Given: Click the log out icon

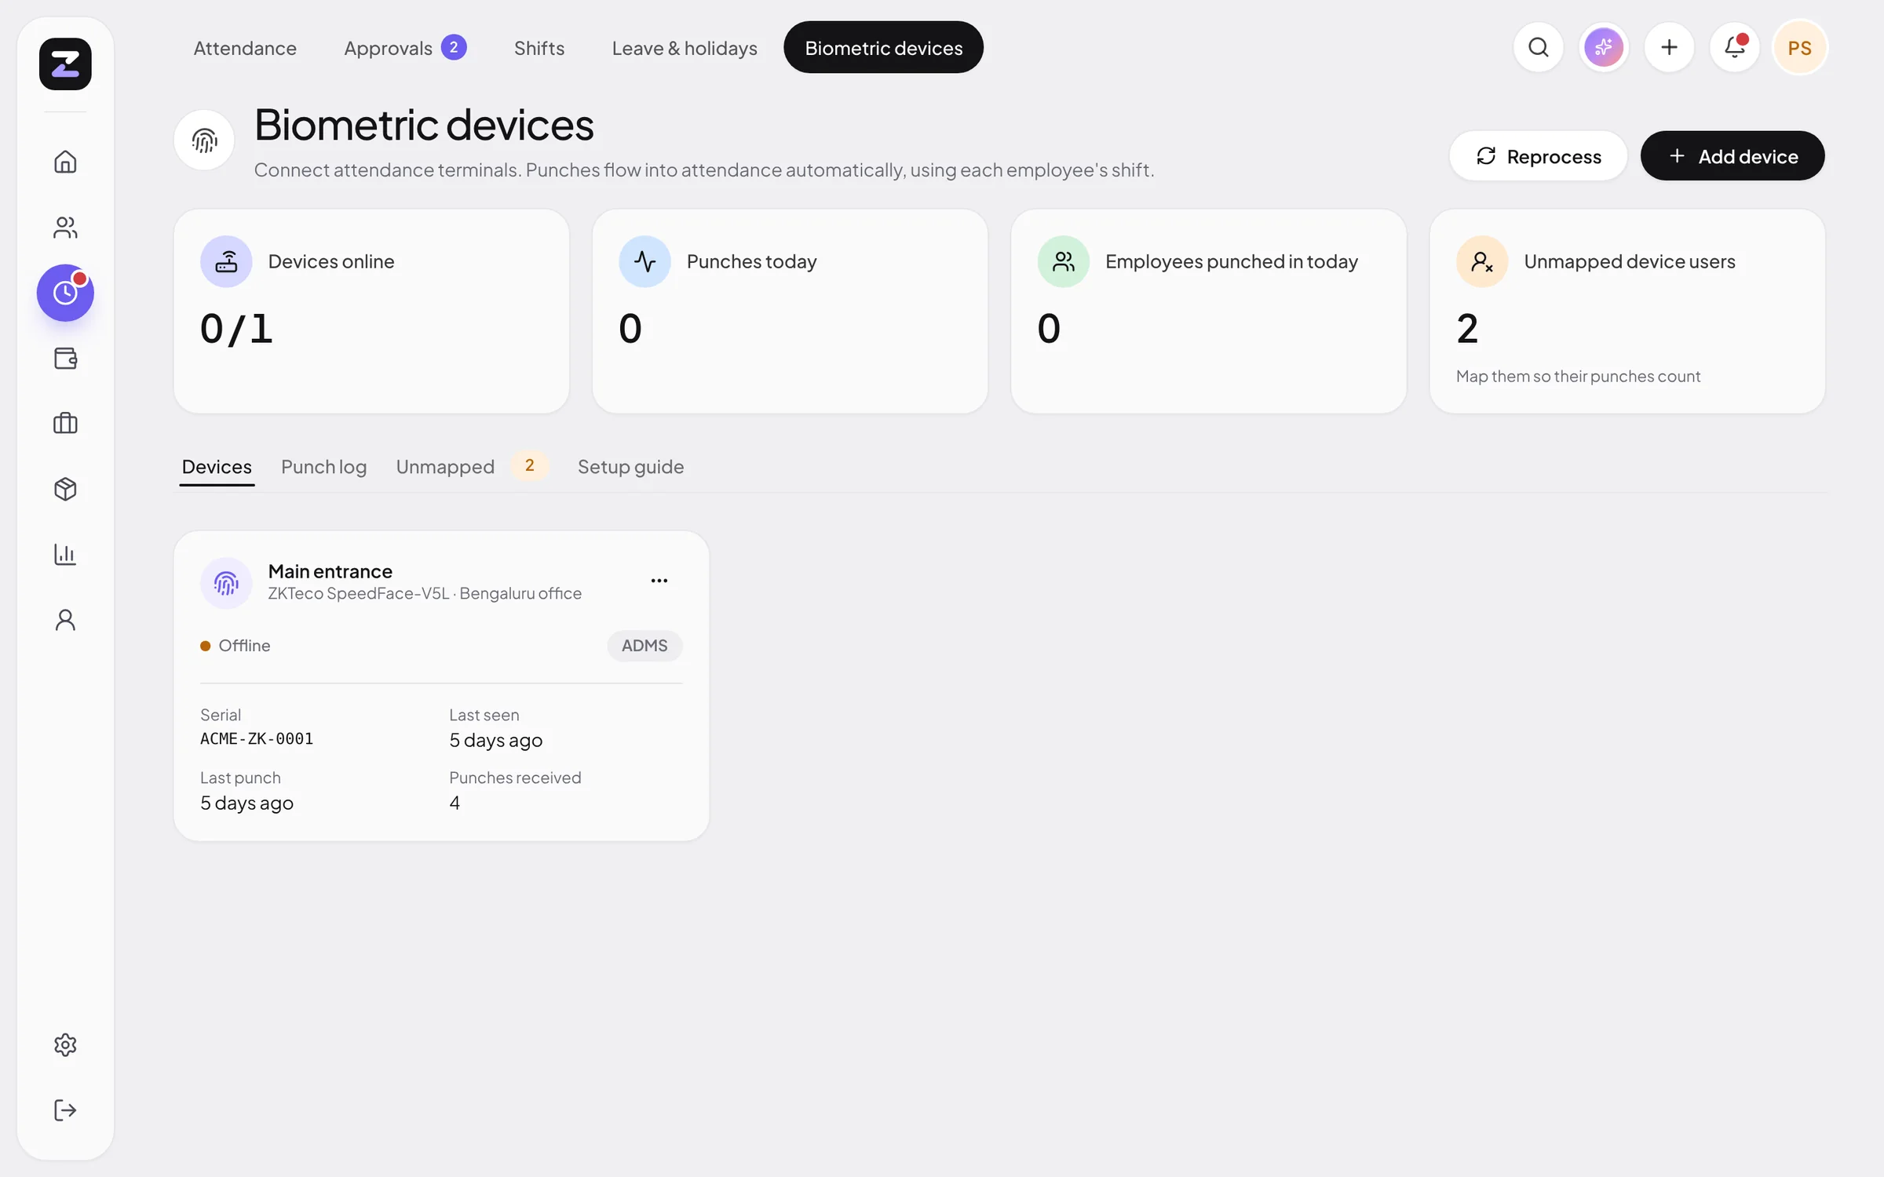Looking at the screenshot, I should (65, 1110).
